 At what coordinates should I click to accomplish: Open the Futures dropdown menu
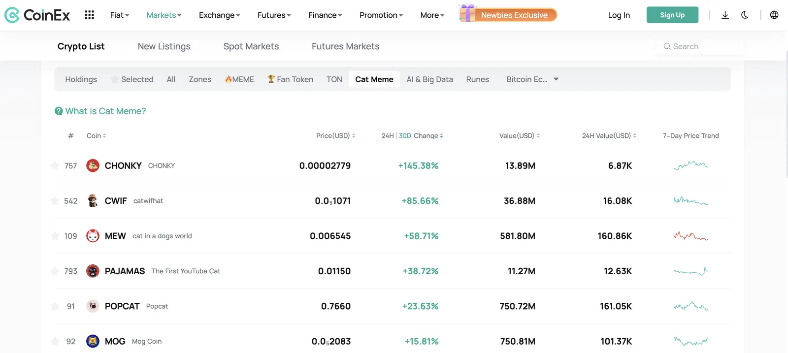[274, 15]
